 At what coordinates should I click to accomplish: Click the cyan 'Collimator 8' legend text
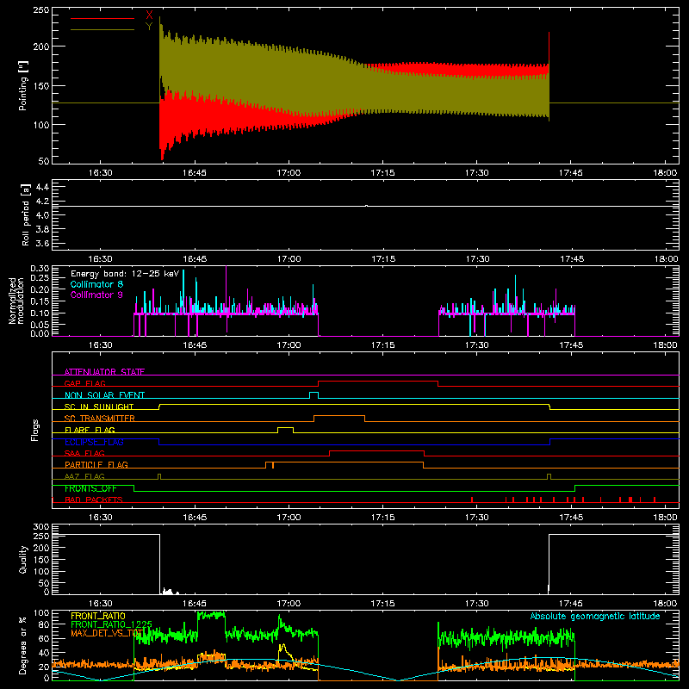tap(96, 284)
